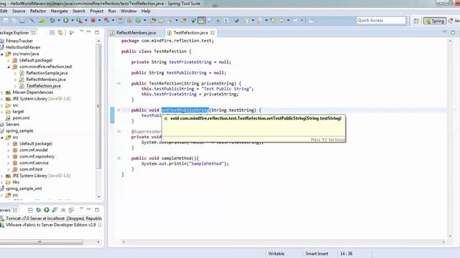This screenshot has height=258, width=460.
Task: Collapse the src/main/java tree node
Action: [x=2, y=54]
